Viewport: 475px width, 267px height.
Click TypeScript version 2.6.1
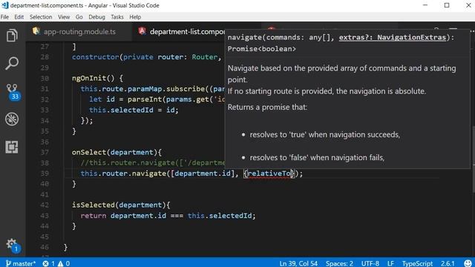tap(448, 263)
